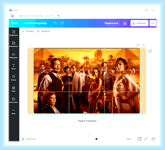Cancel cropping with Отмена

(43, 31)
